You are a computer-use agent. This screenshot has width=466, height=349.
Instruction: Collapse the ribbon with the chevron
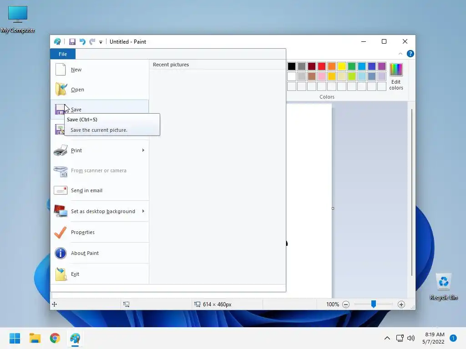click(x=400, y=54)
